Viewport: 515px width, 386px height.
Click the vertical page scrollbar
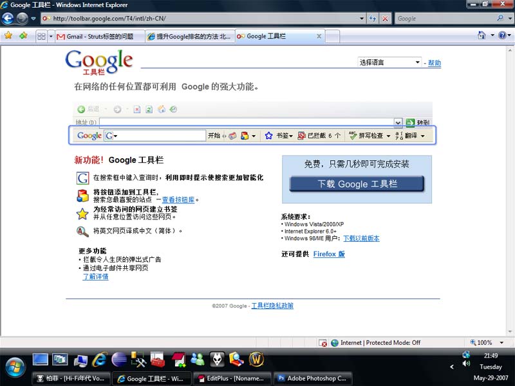(x=510, y=191)
